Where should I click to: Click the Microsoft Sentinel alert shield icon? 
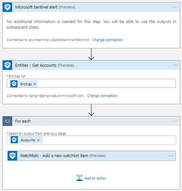pyautogui.click(x=7, y=7)
